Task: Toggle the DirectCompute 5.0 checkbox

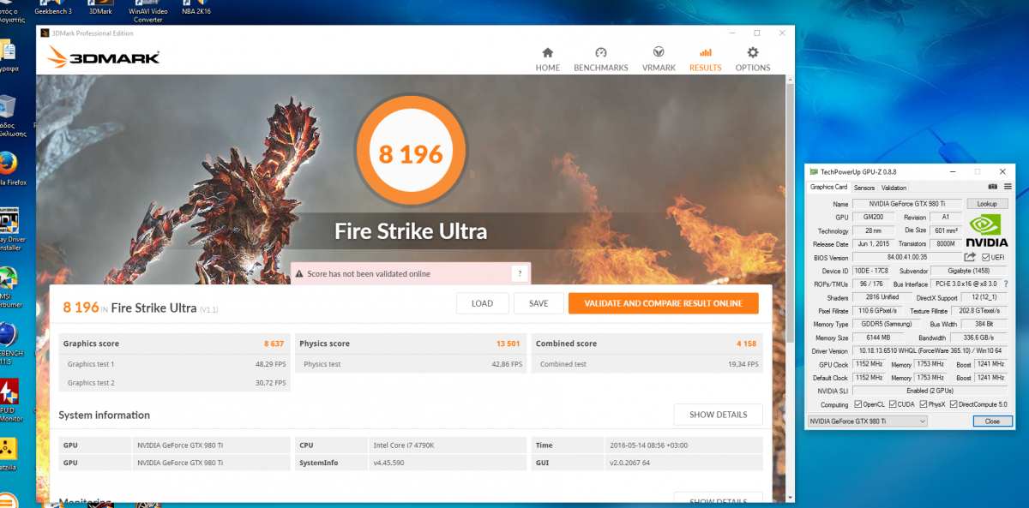Action: coord(954,404)
